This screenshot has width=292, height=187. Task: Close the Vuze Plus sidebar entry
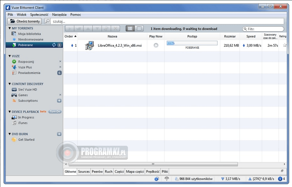pos(60,67)
